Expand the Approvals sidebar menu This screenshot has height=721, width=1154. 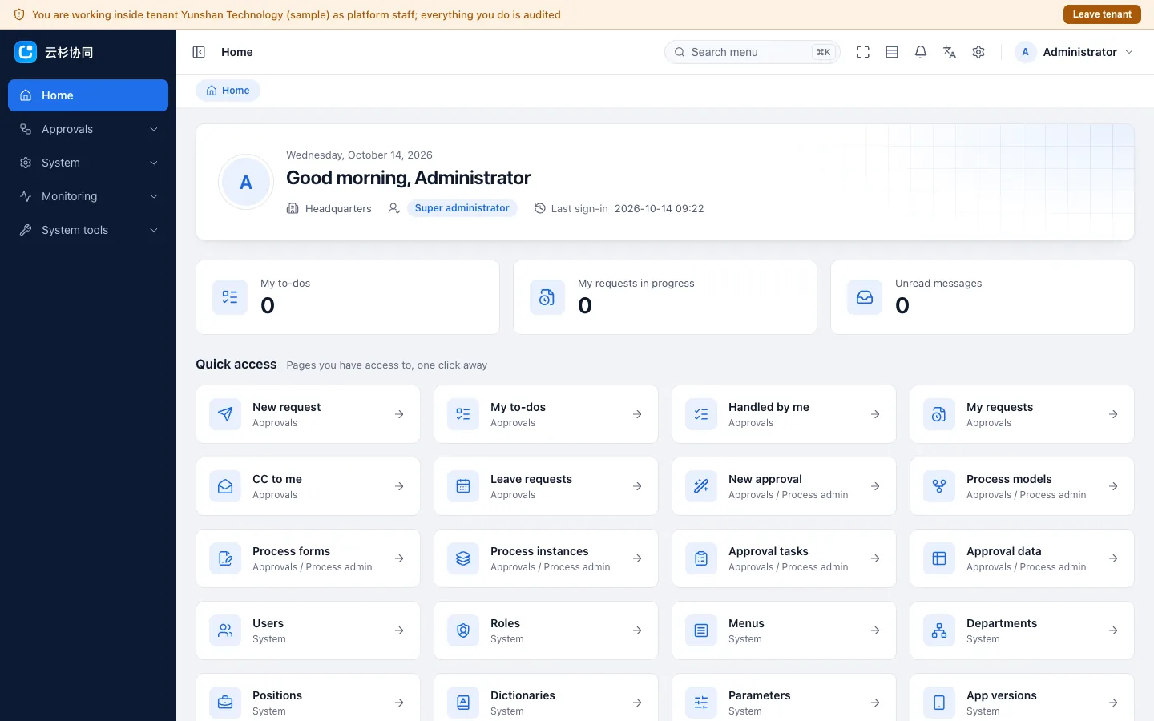point(88,129)
